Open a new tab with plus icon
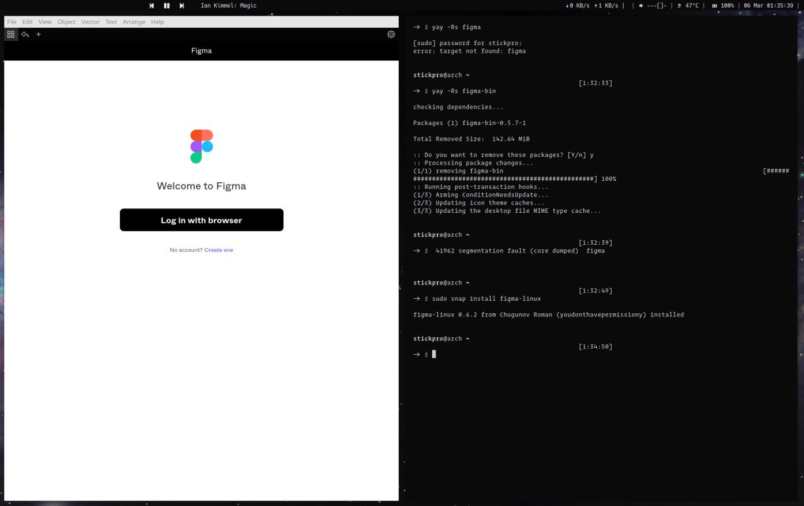 point(38,35)
